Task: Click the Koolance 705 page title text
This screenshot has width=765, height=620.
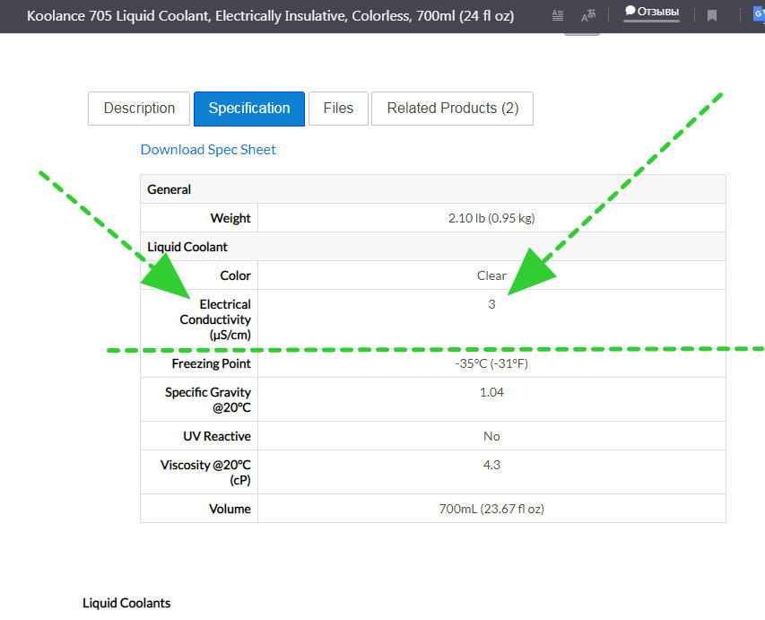Action: [270, 16]
